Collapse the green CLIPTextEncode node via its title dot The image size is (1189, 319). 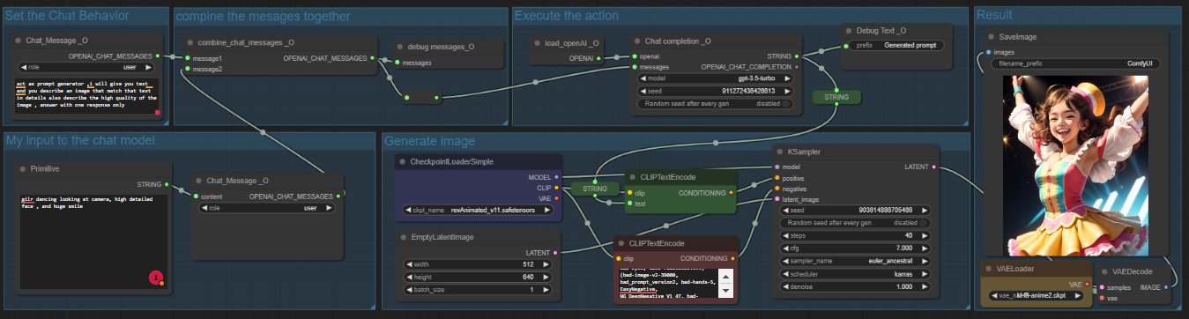pyautogui.click(x=634, y=178)
